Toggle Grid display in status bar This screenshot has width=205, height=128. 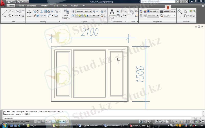click(x=39, y=121)
